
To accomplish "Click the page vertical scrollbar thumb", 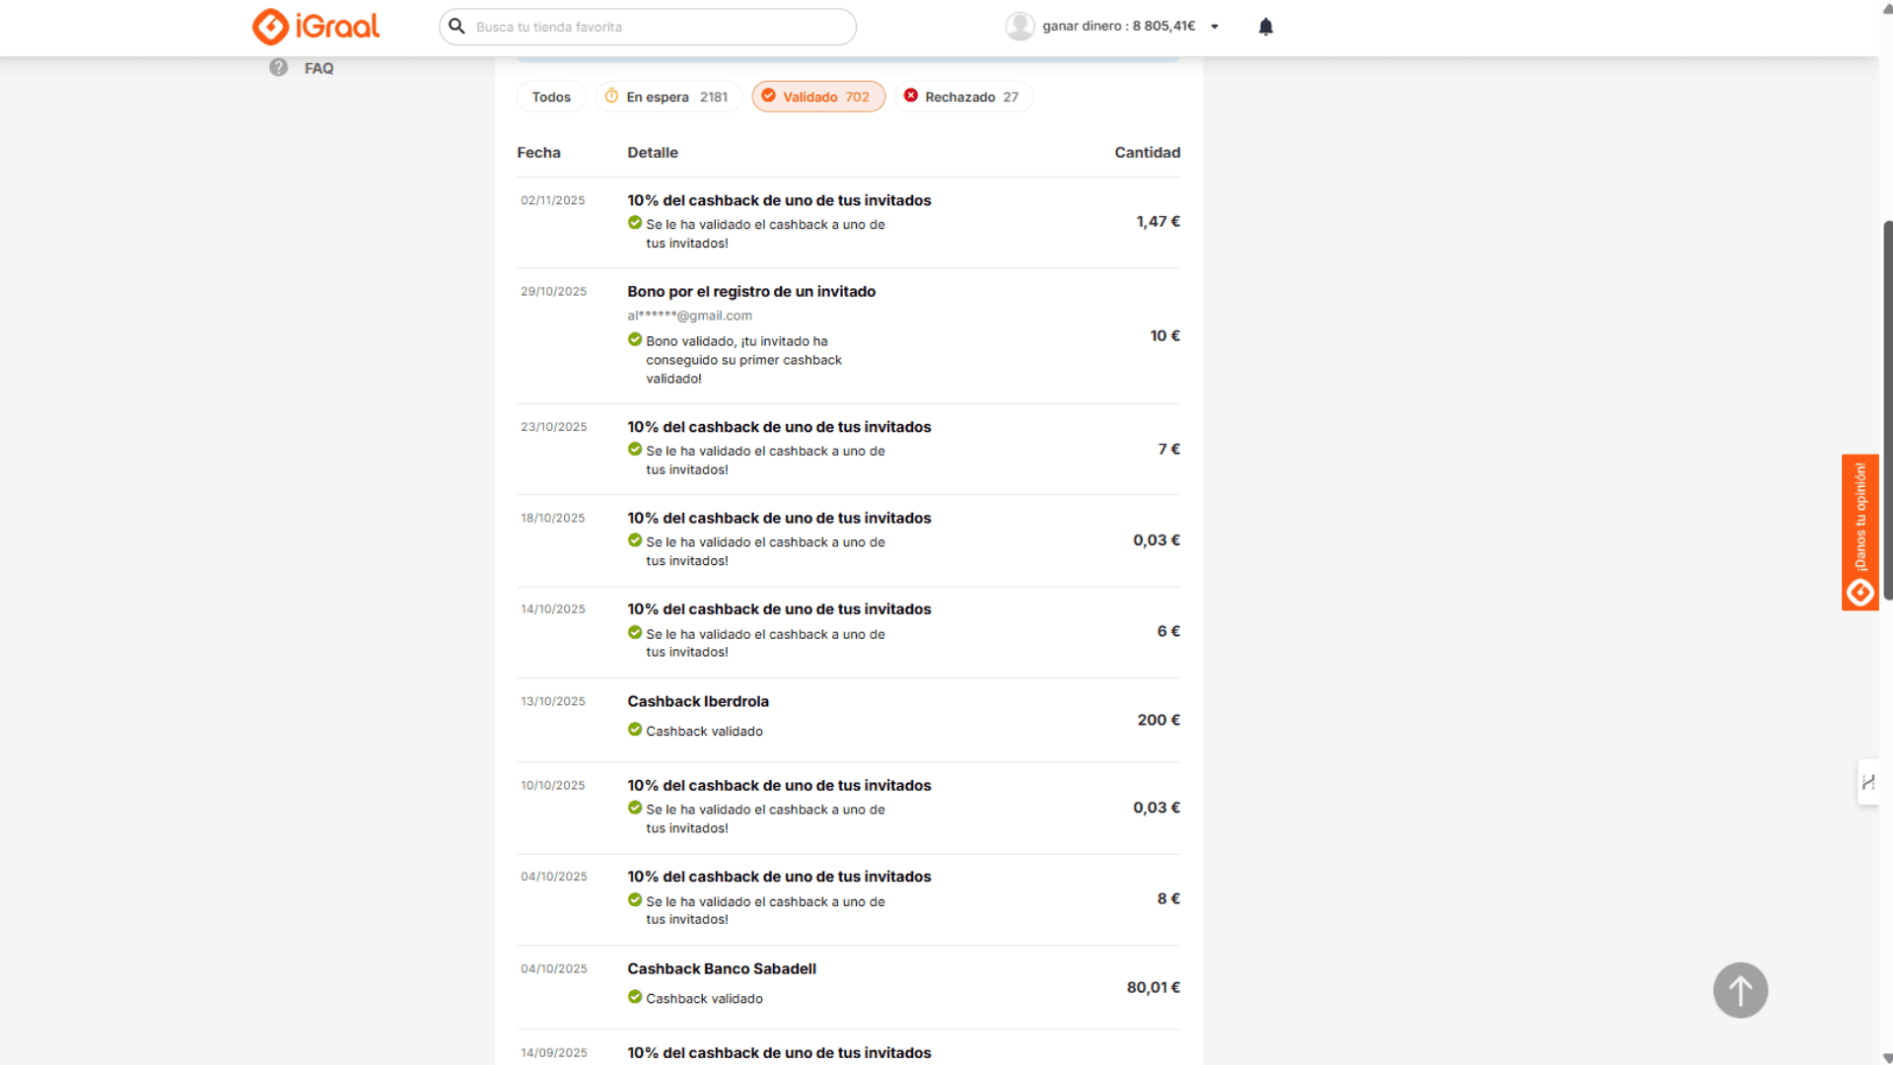I will coord(1887,409).
